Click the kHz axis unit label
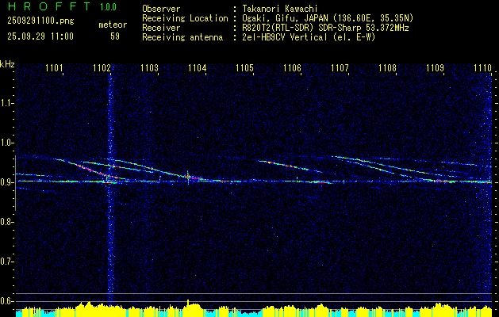499x317 pixels. point(7,64)
